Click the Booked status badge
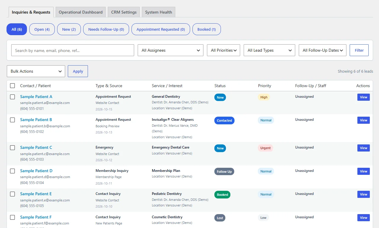The height and width of the screenshot is (228, 379). point(222,195)
